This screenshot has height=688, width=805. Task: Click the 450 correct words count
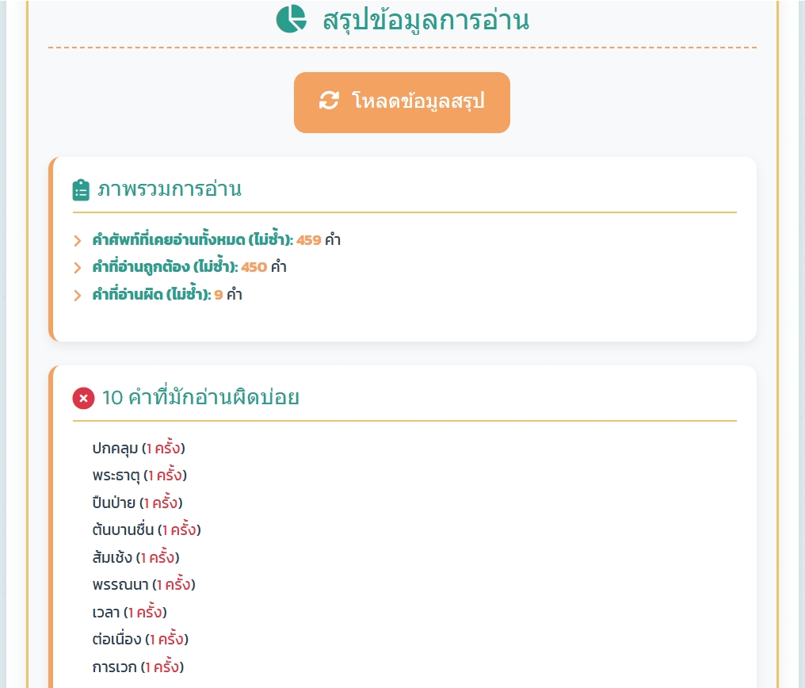point(254,267)
